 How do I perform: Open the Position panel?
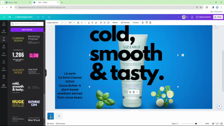point(136,22)
